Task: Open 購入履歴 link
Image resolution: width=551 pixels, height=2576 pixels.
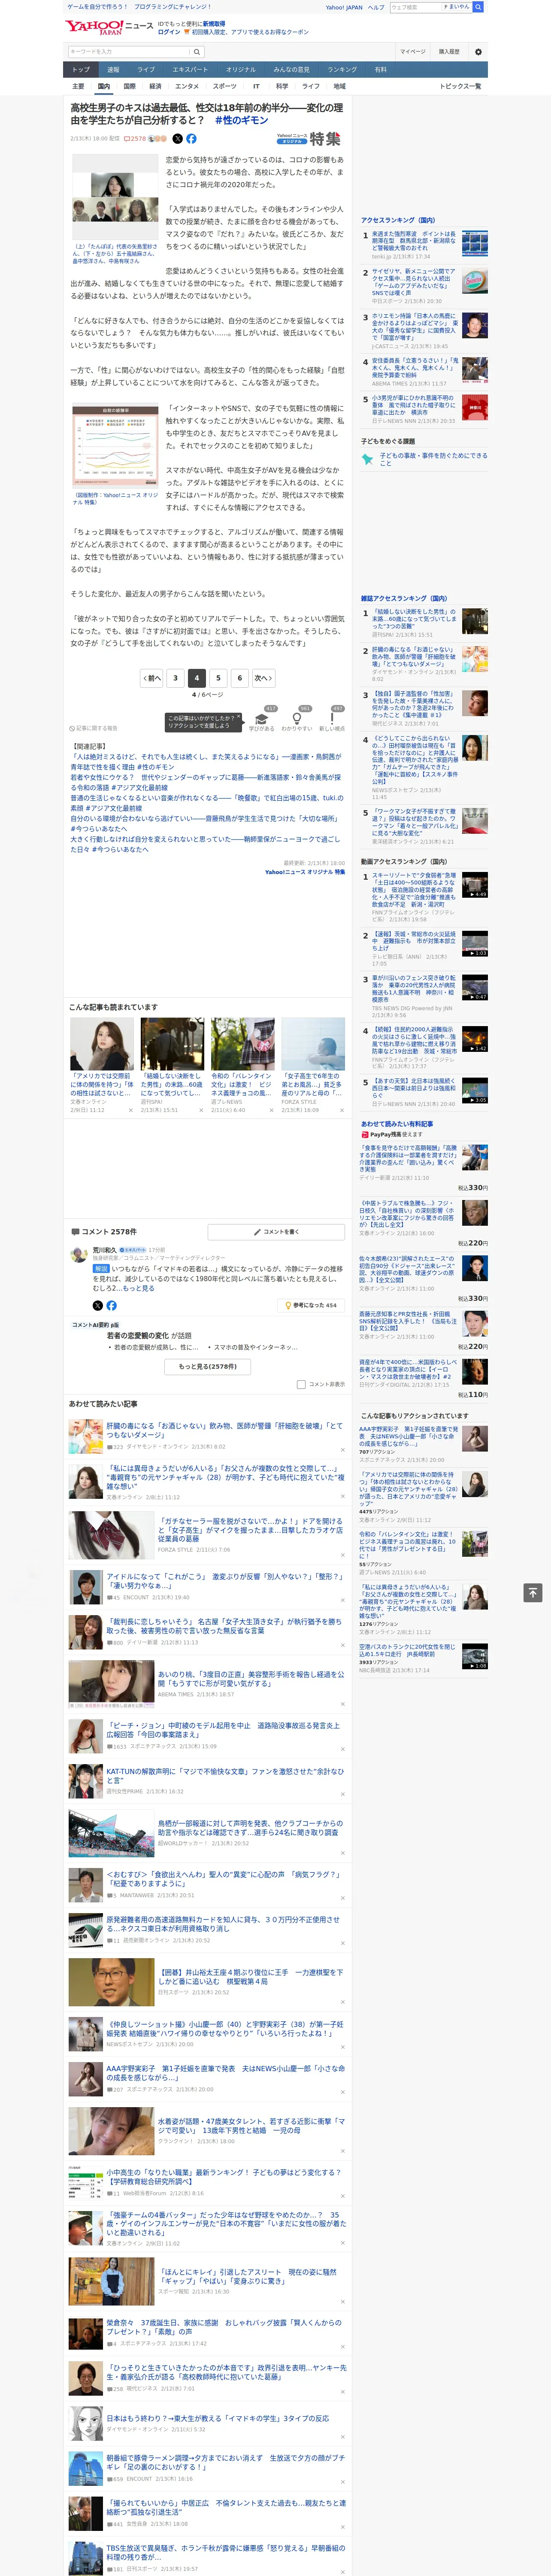Action: tap(449, 52)
